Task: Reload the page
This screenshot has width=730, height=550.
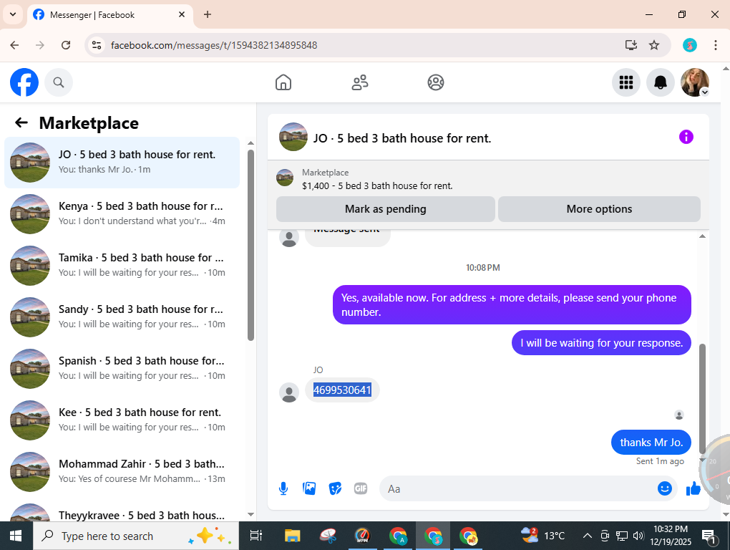Action: (x=66, y=45)
